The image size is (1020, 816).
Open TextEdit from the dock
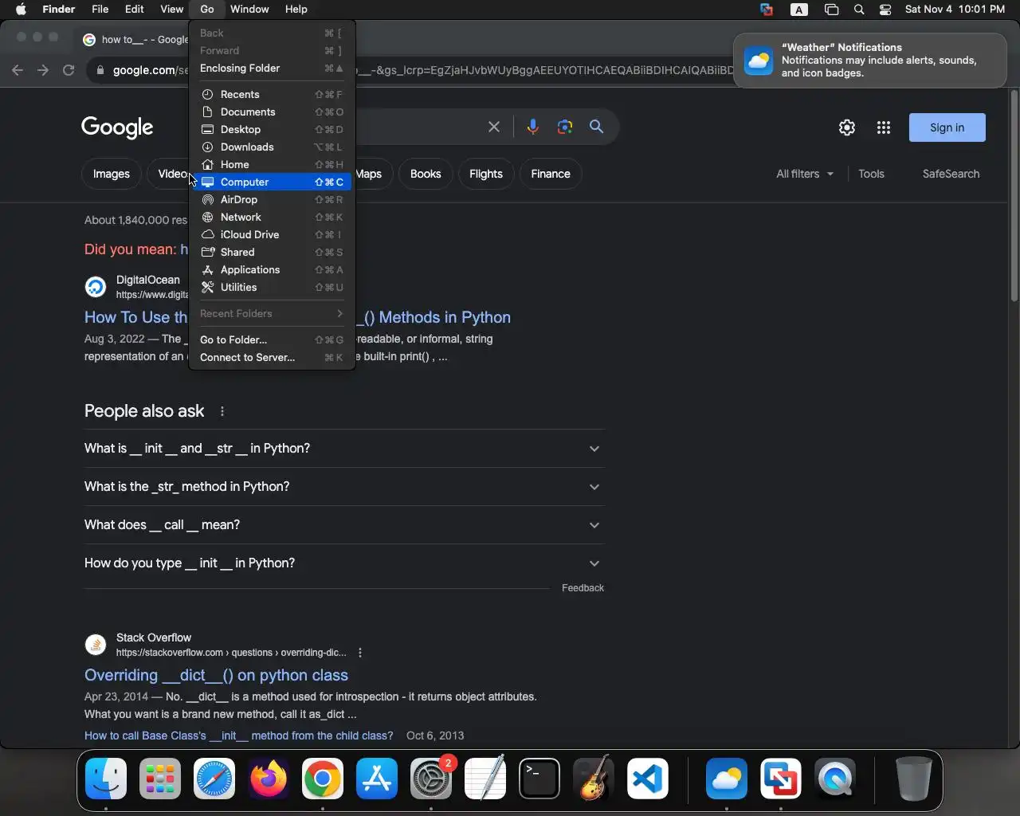coord(485,779)
